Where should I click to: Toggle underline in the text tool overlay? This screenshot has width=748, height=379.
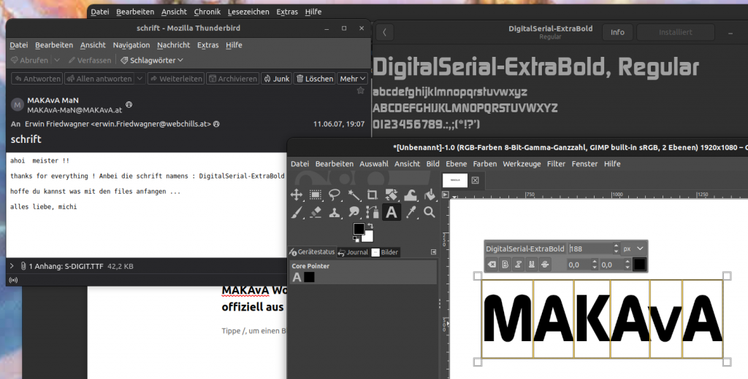click(532, 265)
